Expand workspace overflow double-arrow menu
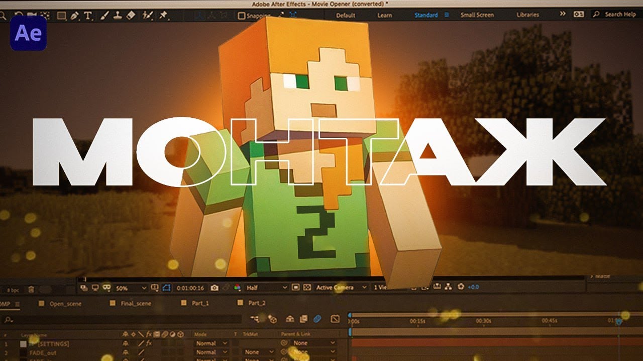This screenshot has height=361, width=643. 563,14
